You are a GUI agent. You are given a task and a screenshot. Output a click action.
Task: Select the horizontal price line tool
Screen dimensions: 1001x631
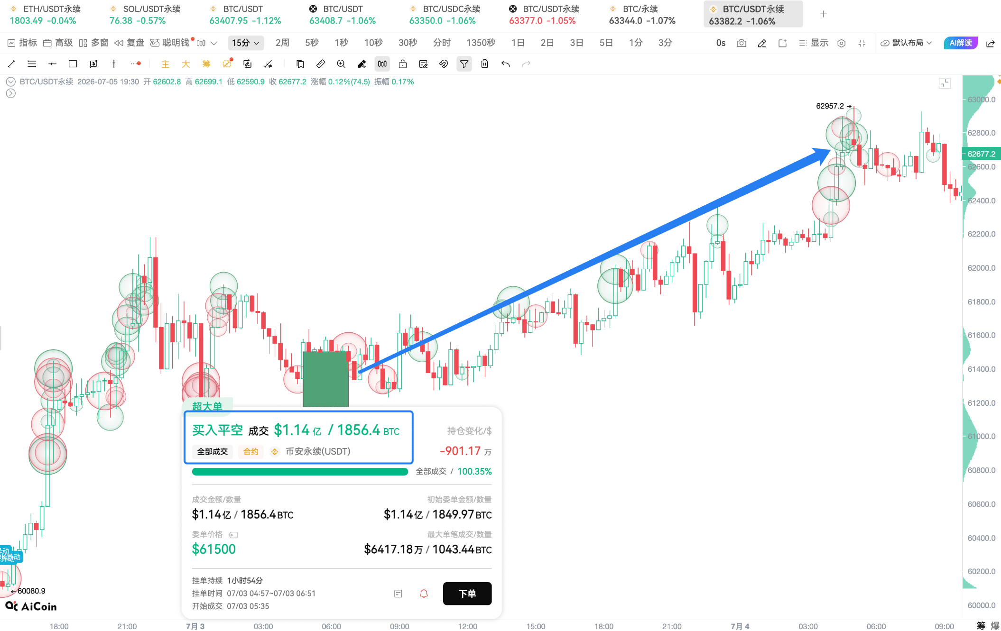(52, 64)
